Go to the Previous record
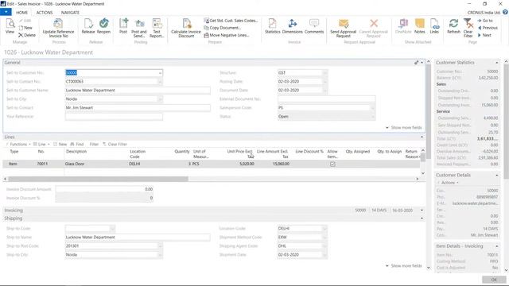The height and width of the screenshot is (286, 509). [488, 28]
